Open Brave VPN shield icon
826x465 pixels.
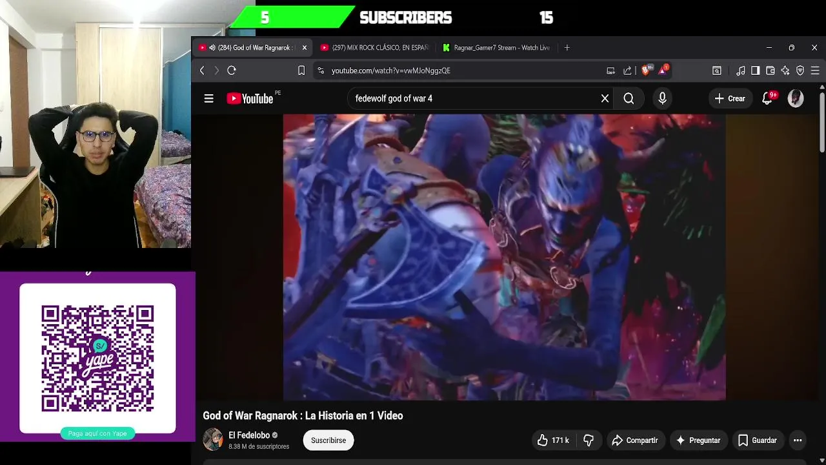point(800,70)
